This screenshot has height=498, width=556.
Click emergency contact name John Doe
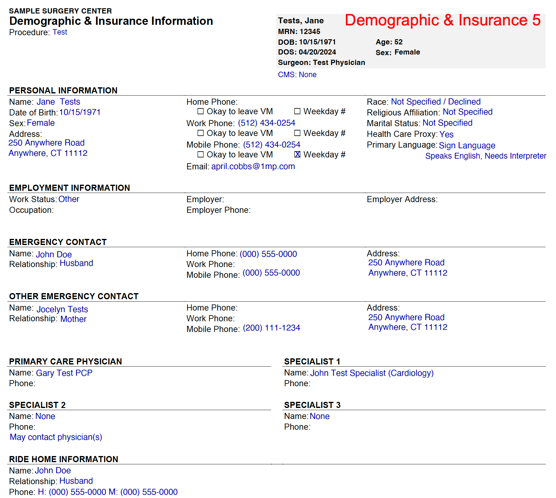click(x=54, y=255)
